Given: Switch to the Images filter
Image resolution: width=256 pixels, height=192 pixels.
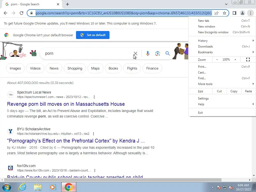Looking at the screenshot, I should coord(15,68).
